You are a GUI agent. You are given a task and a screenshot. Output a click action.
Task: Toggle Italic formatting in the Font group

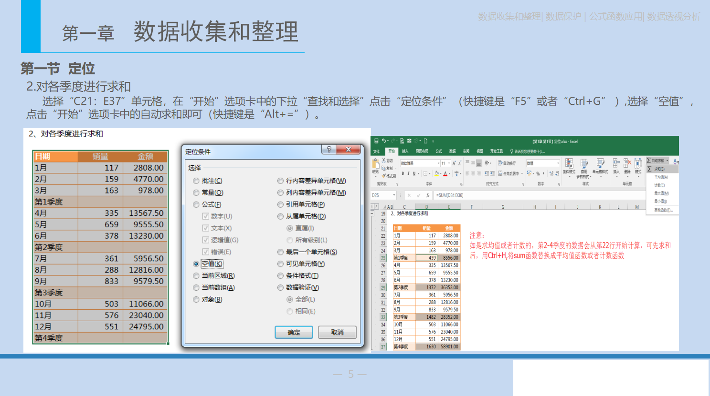coord(408,173)
